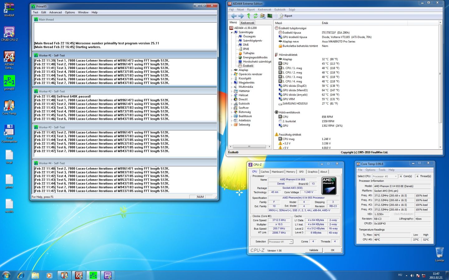Expand Kiszolgáló tree node
This screenshot has width=449, height=280.
(x=232, y=78)
